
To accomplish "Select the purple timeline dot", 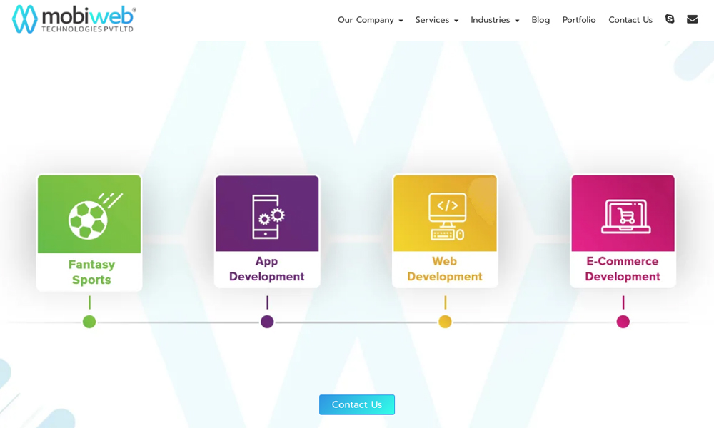I will (267, 322).
